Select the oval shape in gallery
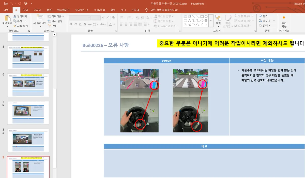The height and width of the screenshot is (178, 305). [x=206, y=16]
